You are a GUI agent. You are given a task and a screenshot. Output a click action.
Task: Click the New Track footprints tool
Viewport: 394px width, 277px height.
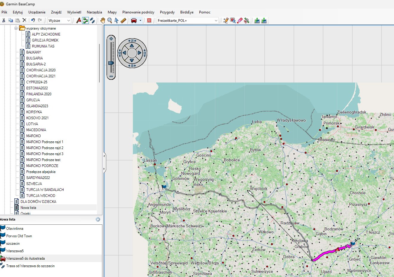coord(93,20)
